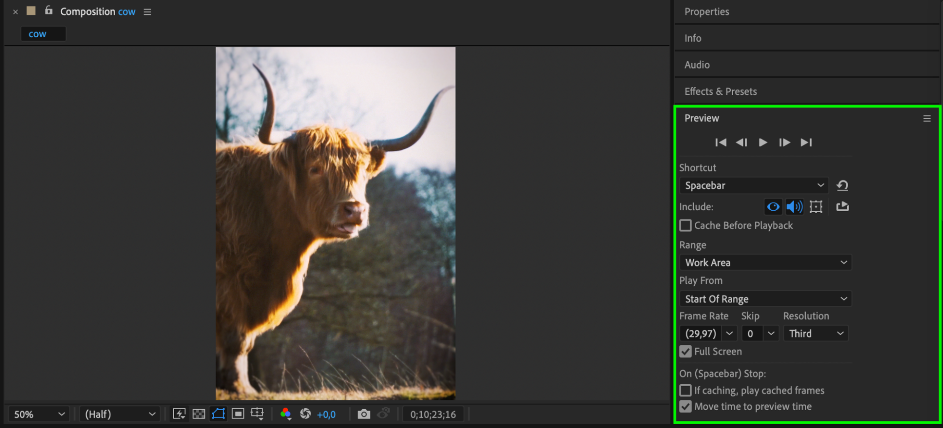Screen dimensions: 943x428
Task: Enable Cache Before Playback checkbox
Action: pos(685,225)
